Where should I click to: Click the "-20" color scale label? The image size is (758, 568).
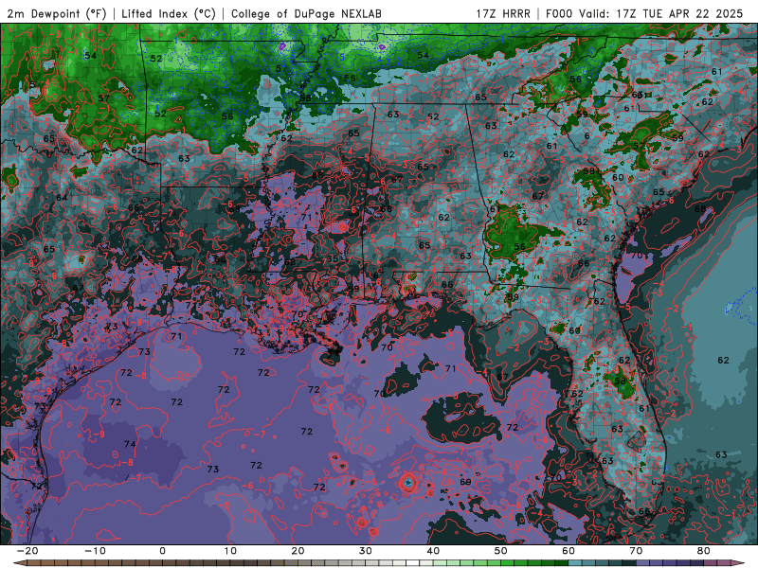pos(27,551)
